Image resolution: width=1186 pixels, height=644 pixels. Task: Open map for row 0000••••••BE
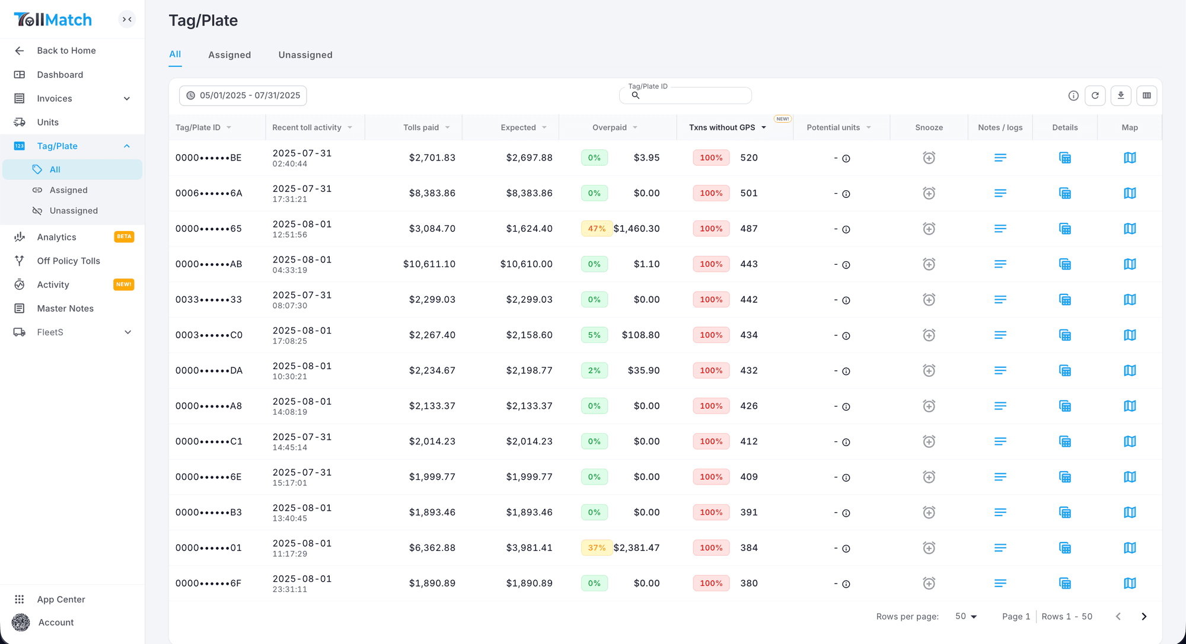click(1130, 158)
